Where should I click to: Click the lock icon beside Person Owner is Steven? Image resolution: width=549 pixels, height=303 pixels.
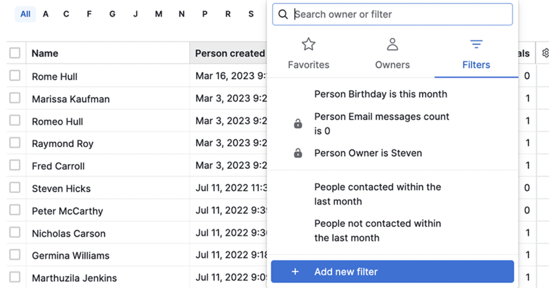click(x=298, y=153)
